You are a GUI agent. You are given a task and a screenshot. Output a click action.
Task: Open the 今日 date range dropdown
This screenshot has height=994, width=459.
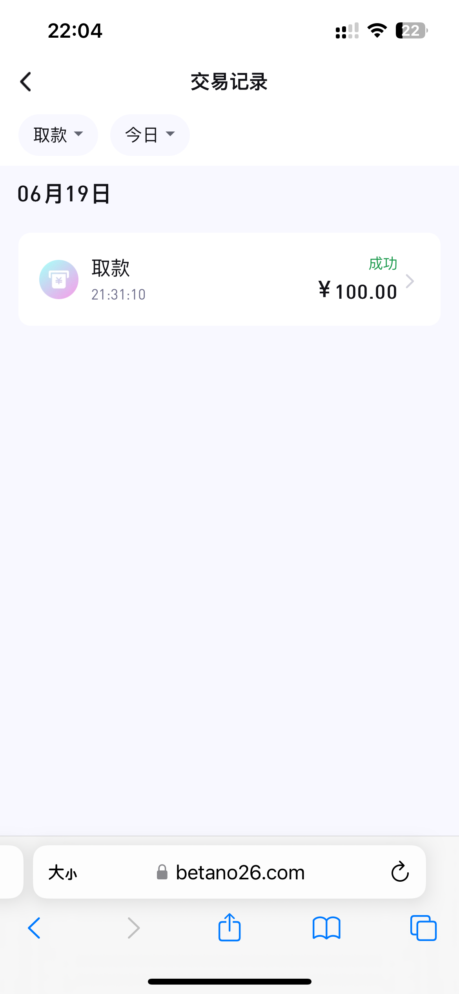150,135
